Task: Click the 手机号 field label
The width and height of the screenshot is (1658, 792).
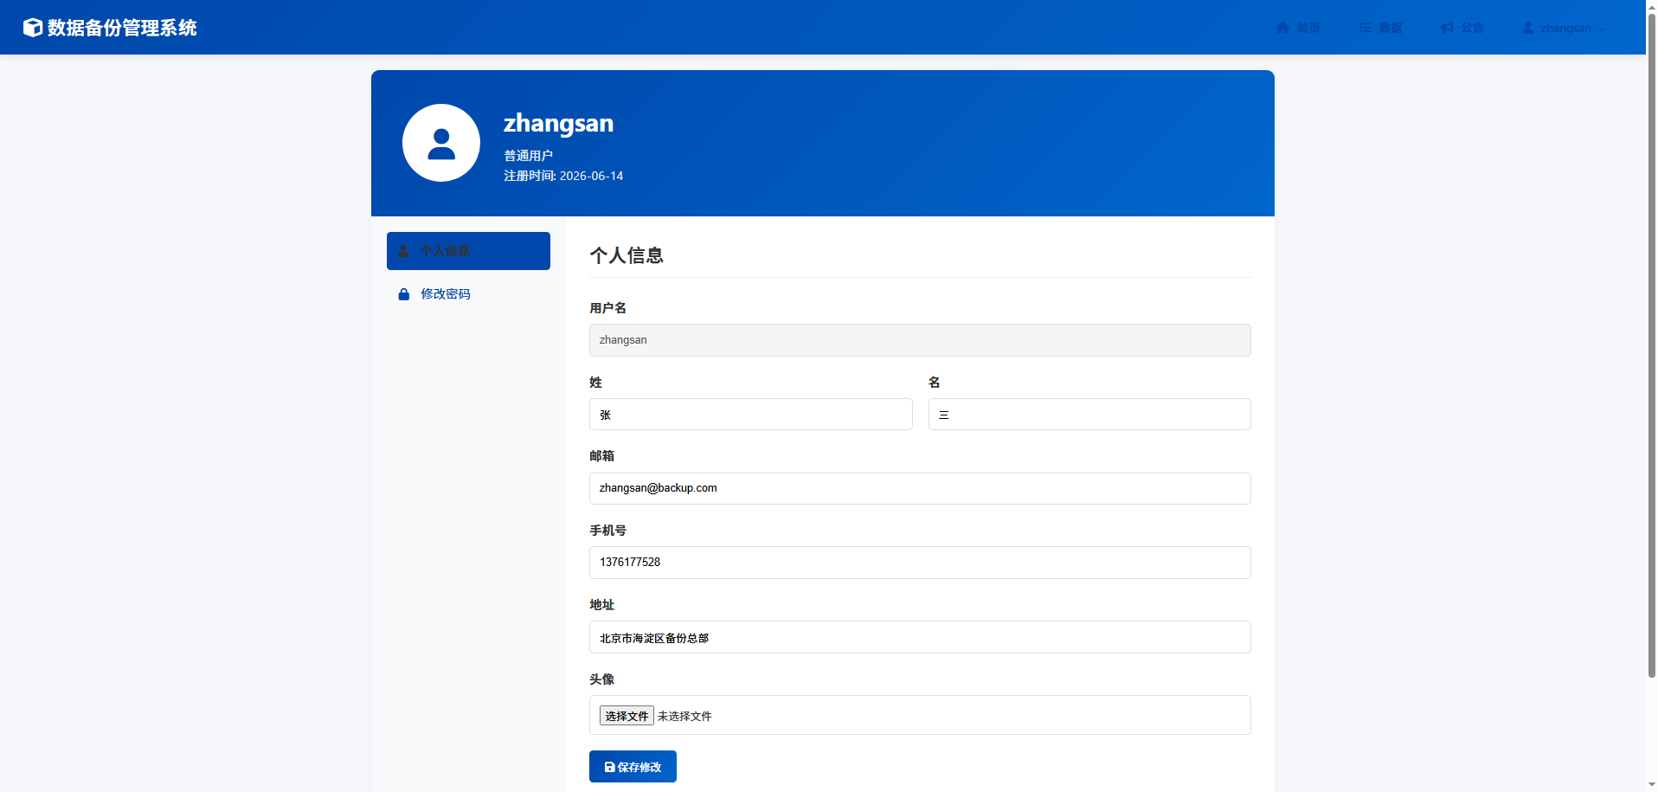Action: click(607, 531)
